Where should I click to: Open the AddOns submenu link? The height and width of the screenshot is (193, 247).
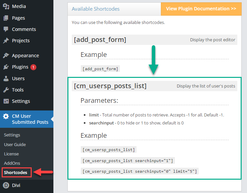pyautogui.click(x=12, y=163)
